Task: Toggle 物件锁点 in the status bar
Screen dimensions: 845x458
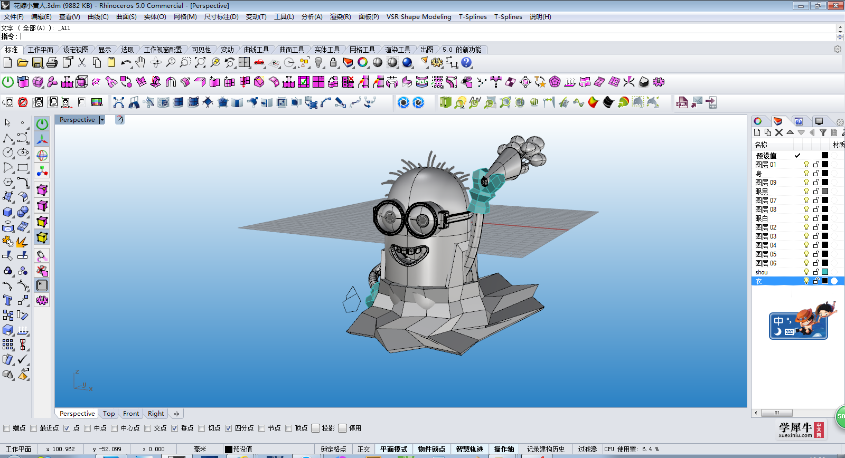Action: 431,449
